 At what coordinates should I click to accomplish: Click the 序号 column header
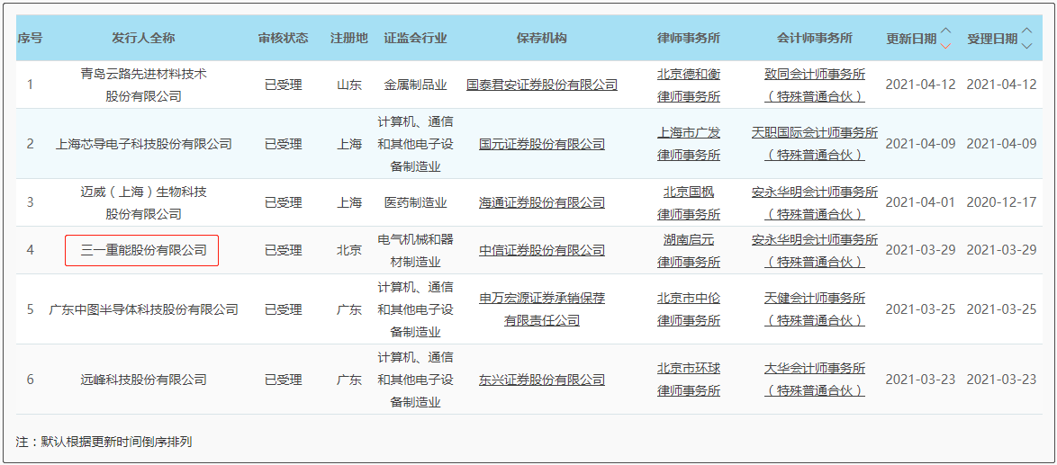pos(30,39)
